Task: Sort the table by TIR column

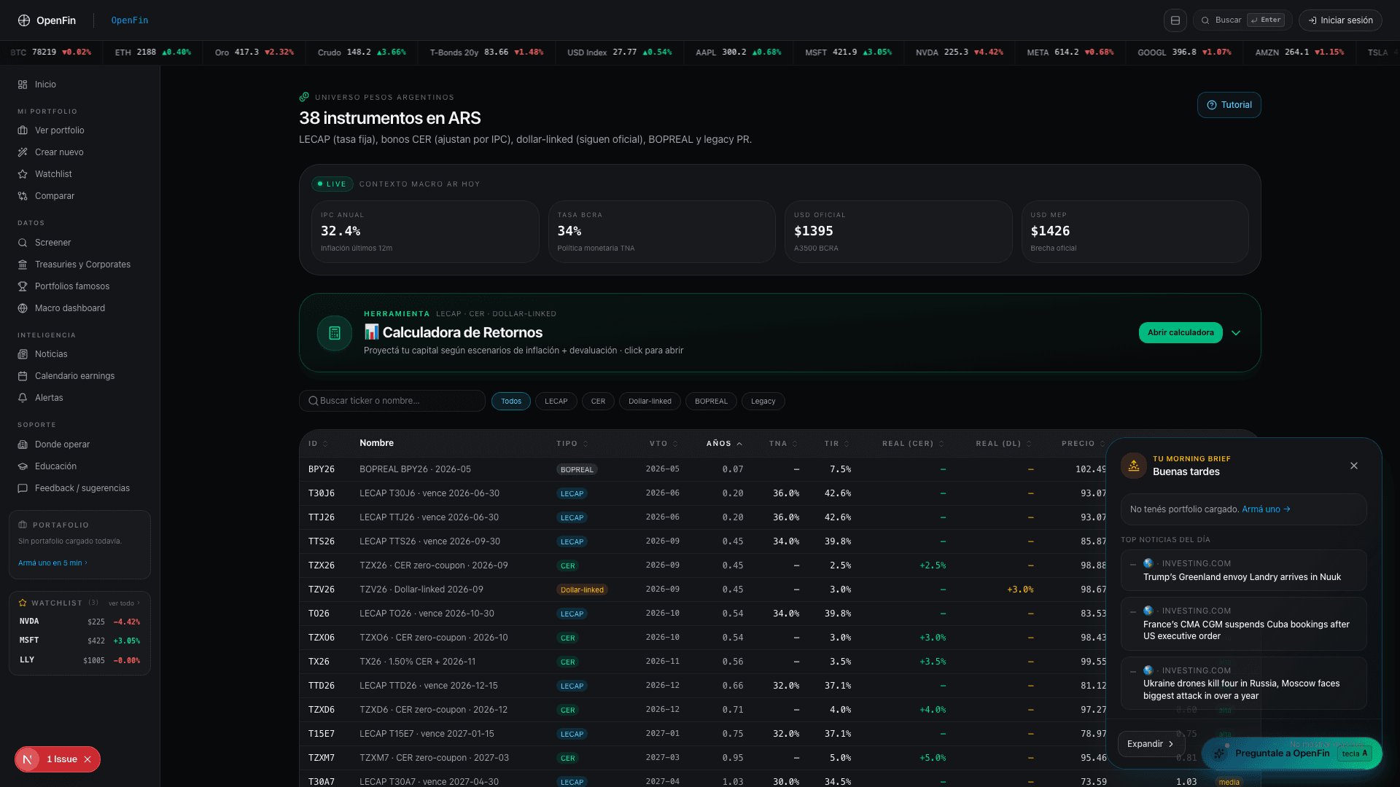Action: coord(837,444)
